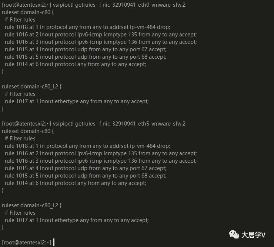The height and width of the screenshot is (247, 274).
Task: Click ruleset domain-c80_L2 header in eth5 output
Action: tap(31, 205)
